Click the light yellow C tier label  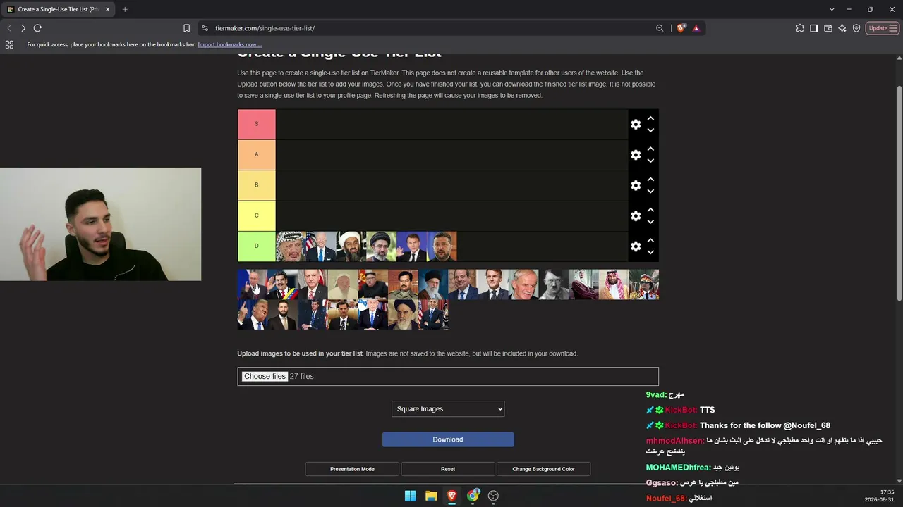pos(256,215)
